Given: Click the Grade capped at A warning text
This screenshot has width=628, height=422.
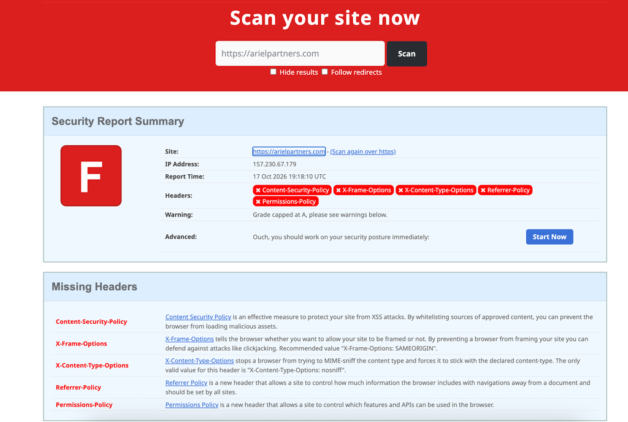Looking at the screenshot, I should [320, 215].
